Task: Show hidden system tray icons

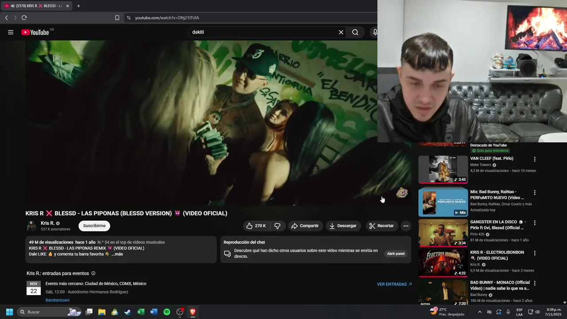Action: (479, 312)
